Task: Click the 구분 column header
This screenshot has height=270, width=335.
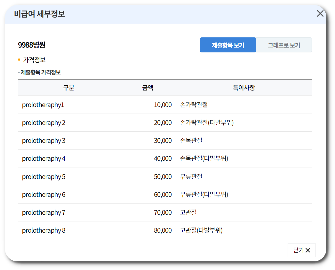Action: click(x=68, y=87)
